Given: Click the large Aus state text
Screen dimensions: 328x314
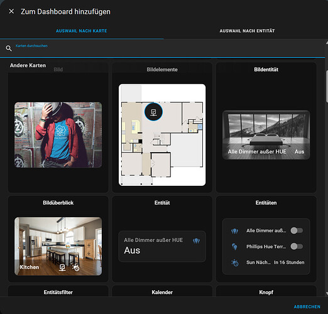Looking at the screenshot, I should coord(132,251).
